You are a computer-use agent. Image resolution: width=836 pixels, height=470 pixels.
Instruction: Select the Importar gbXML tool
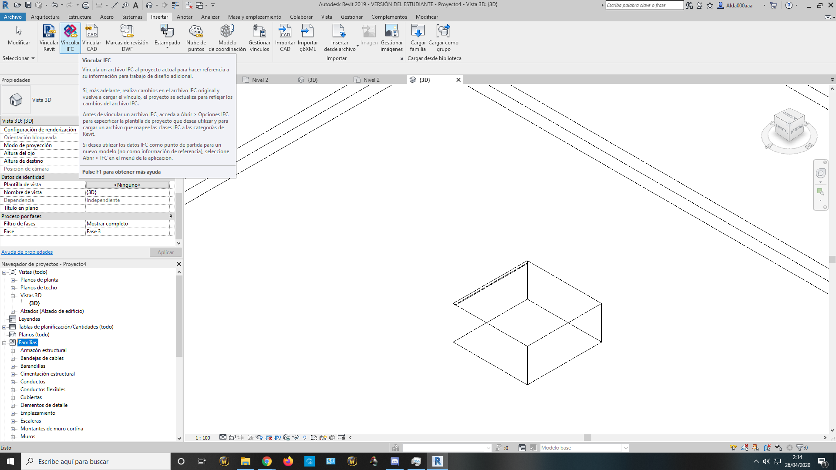(x=308, y=37)
